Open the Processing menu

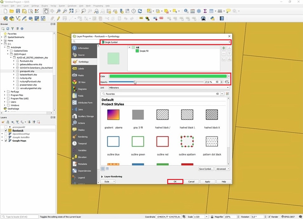98,6
